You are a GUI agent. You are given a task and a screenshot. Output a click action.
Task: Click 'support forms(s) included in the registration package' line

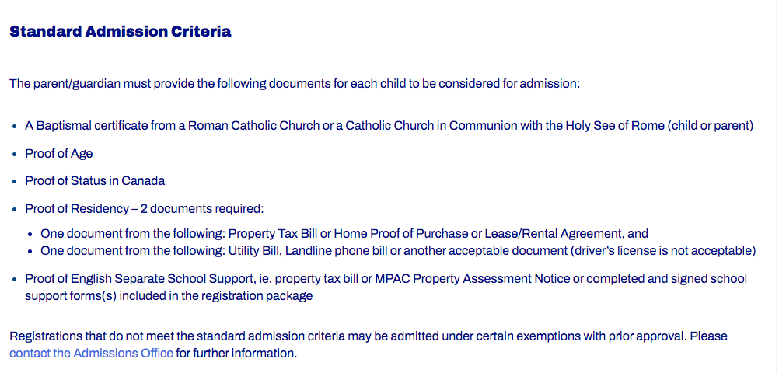click(x=169, y=296)
